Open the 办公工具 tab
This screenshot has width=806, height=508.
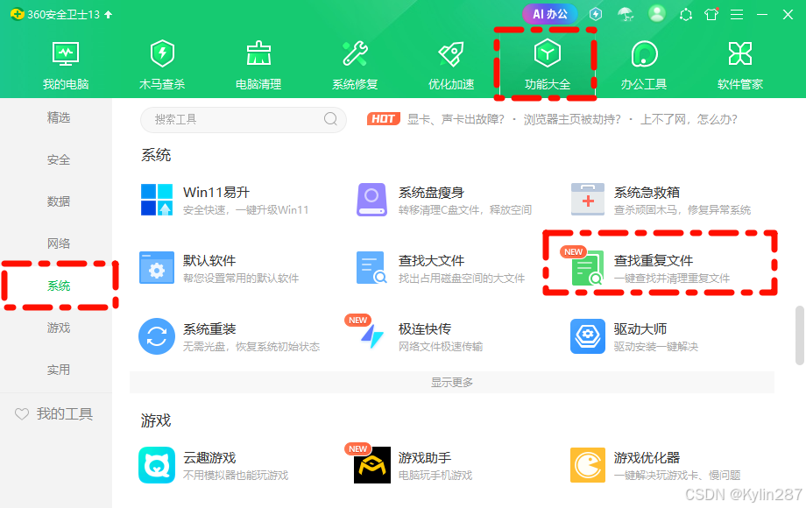(x=644, y=66)
